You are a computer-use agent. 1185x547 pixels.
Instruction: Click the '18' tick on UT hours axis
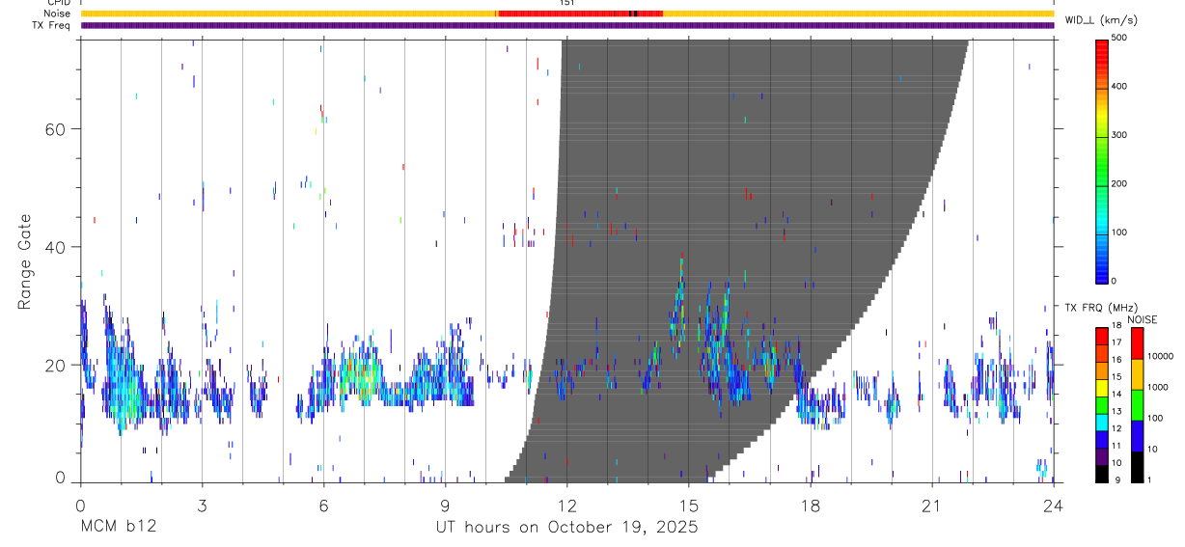pyautogui.click(x=811, y=506)
